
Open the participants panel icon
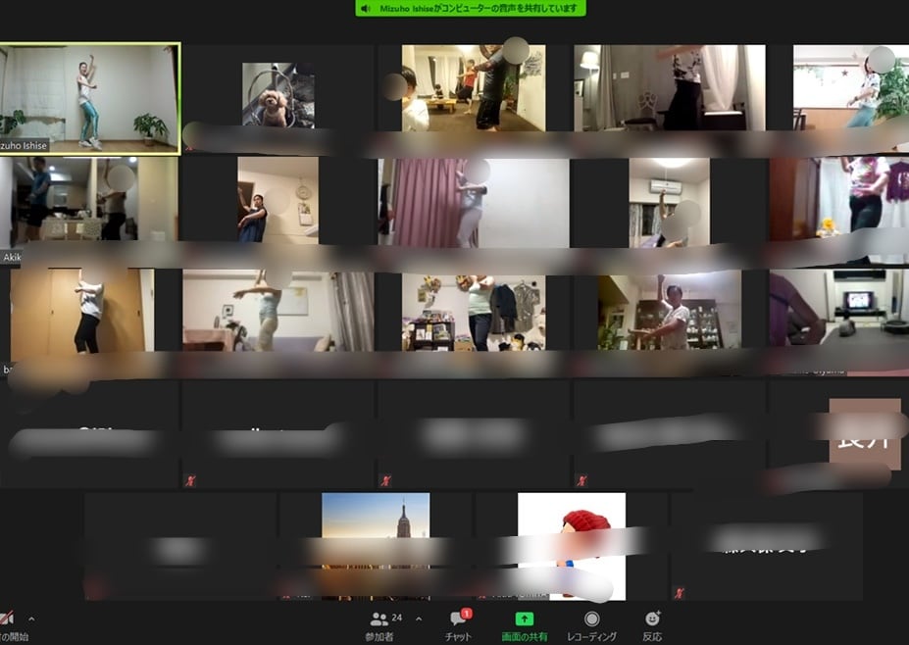point(379,619)
